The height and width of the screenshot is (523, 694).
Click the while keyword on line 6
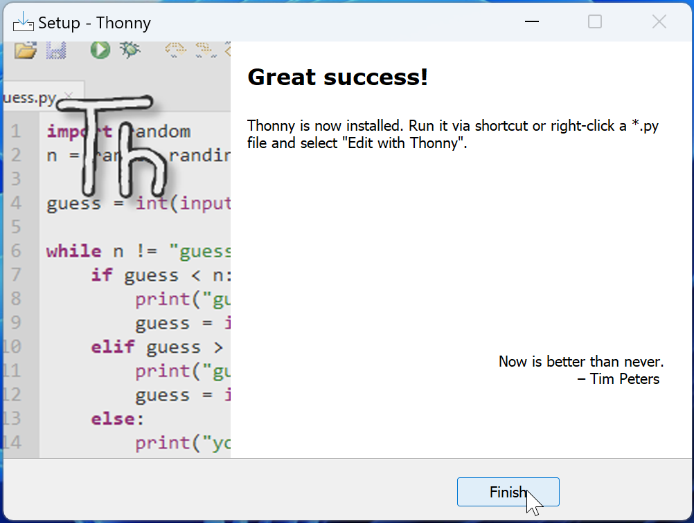(74, 251)
